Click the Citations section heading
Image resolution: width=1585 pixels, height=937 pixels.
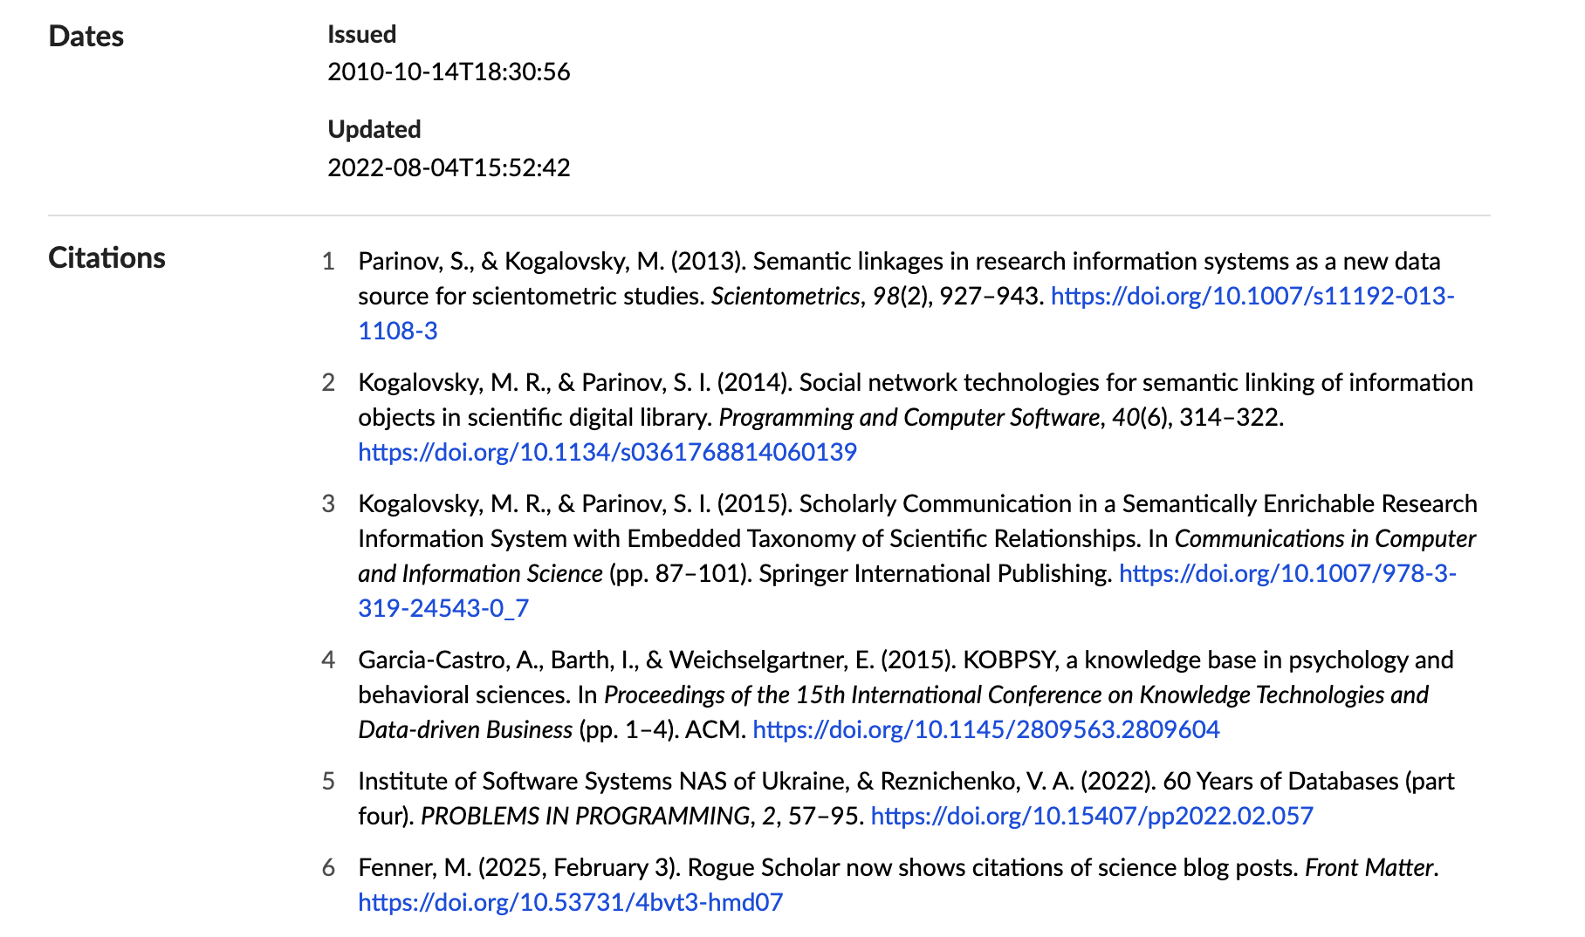point(106,258)
